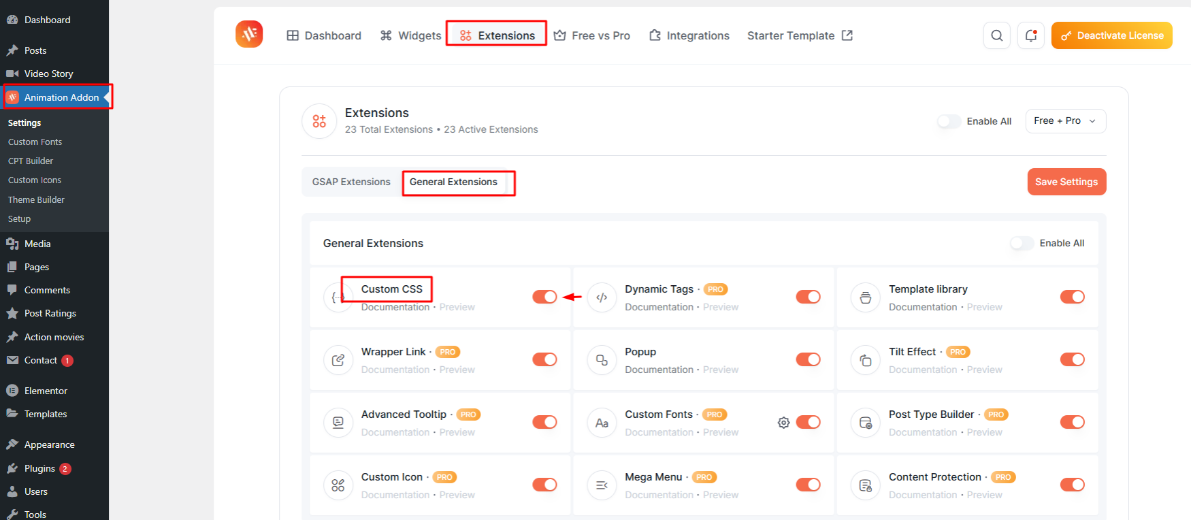Toggle the Tilt Effect switch
1191x520 pixels.
point(1073,359)
